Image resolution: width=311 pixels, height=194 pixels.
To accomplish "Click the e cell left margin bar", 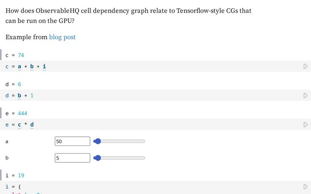I will [x=0, y=113].
